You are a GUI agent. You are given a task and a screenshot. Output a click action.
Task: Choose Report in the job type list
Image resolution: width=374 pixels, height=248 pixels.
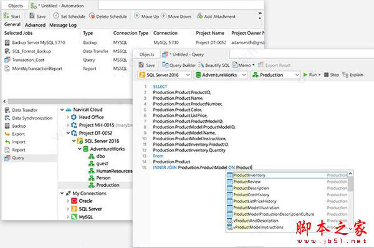tap(19, 150)
